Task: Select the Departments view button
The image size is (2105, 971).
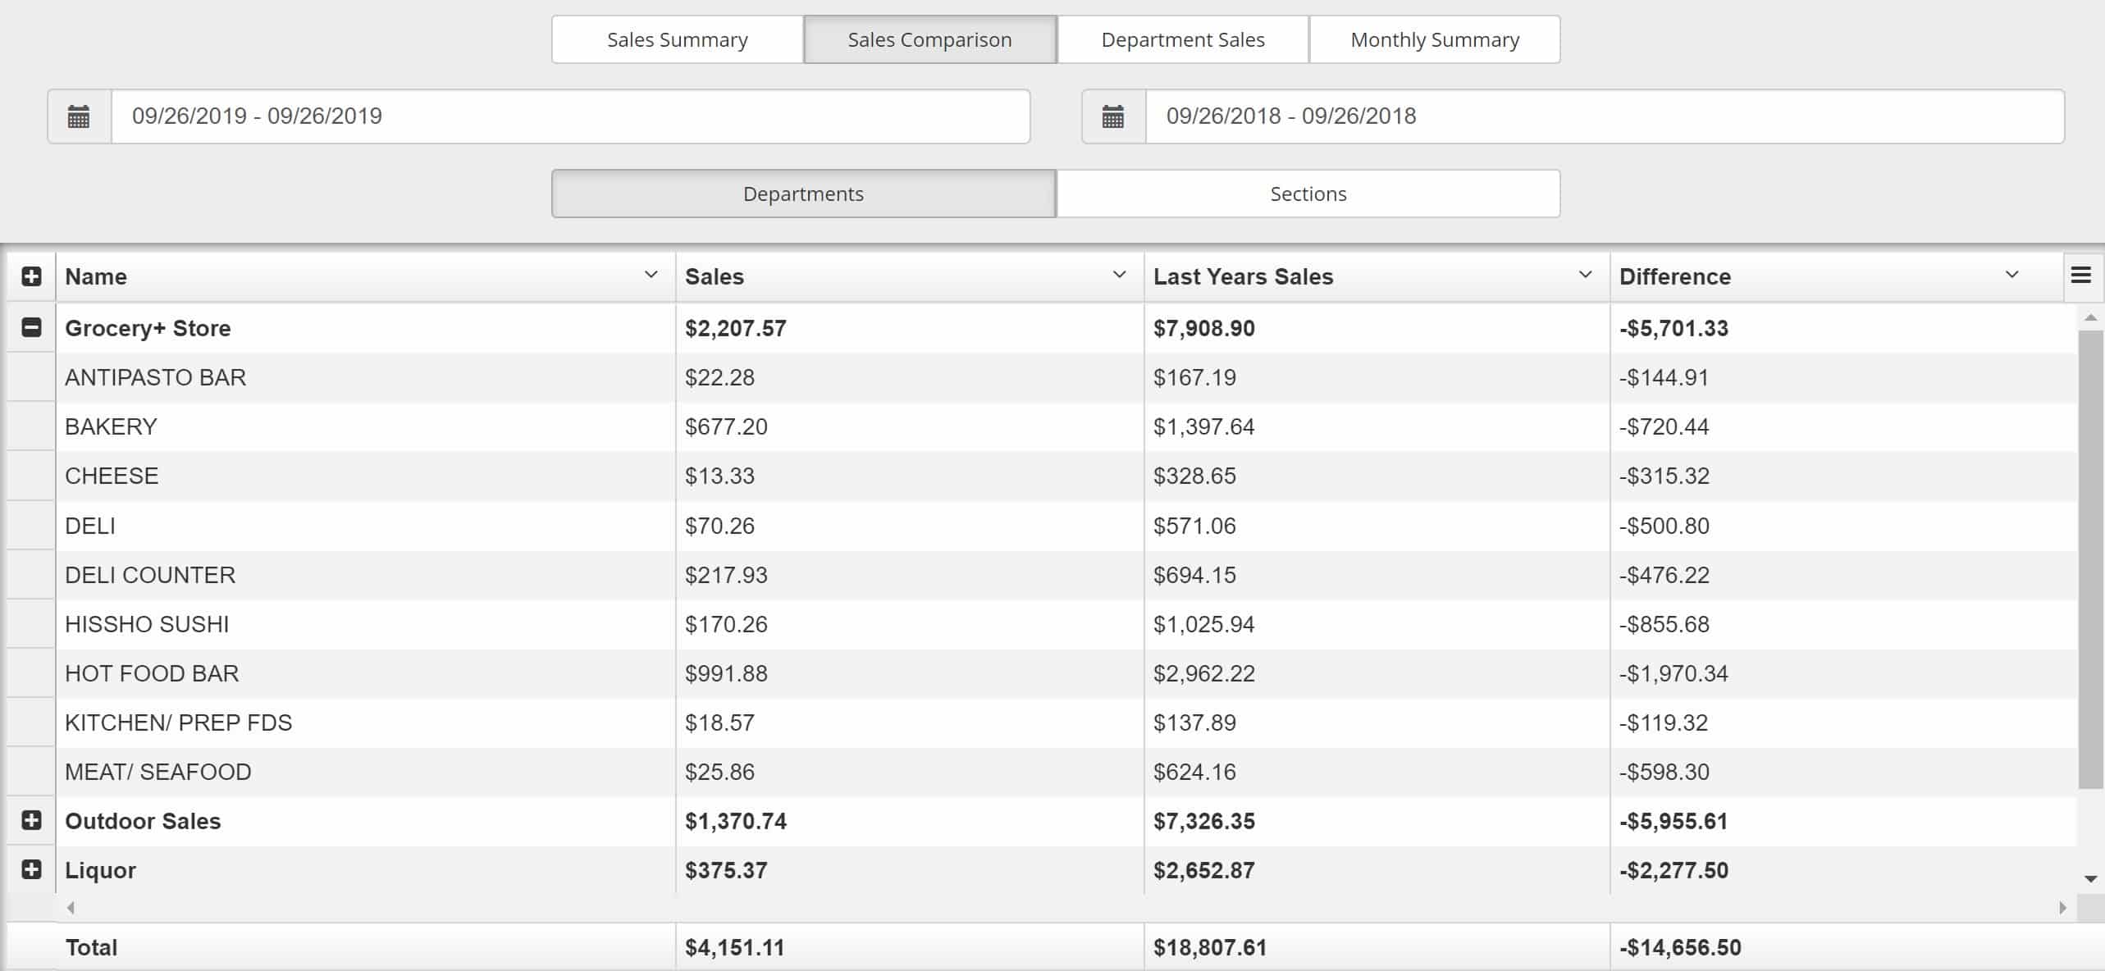Action: (x=803, y=194)
